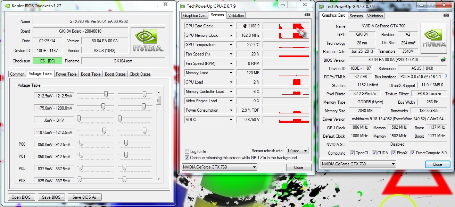The height and width of the screenshot is (207, 455).
Task: Open the Clock States tab
Action: (x=140, y=74)
